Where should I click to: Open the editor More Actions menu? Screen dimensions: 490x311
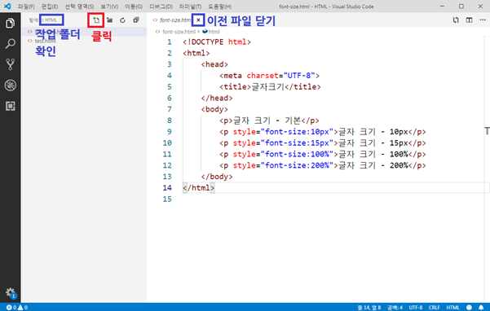(x=483, y=20)
